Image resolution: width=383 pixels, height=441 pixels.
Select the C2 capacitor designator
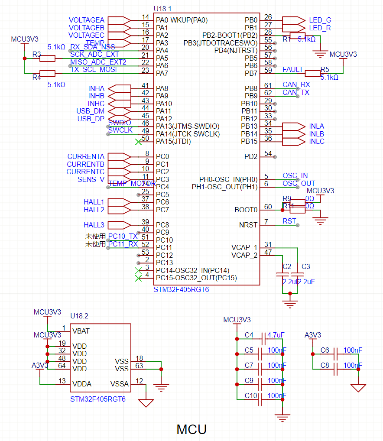click(287, 266)
